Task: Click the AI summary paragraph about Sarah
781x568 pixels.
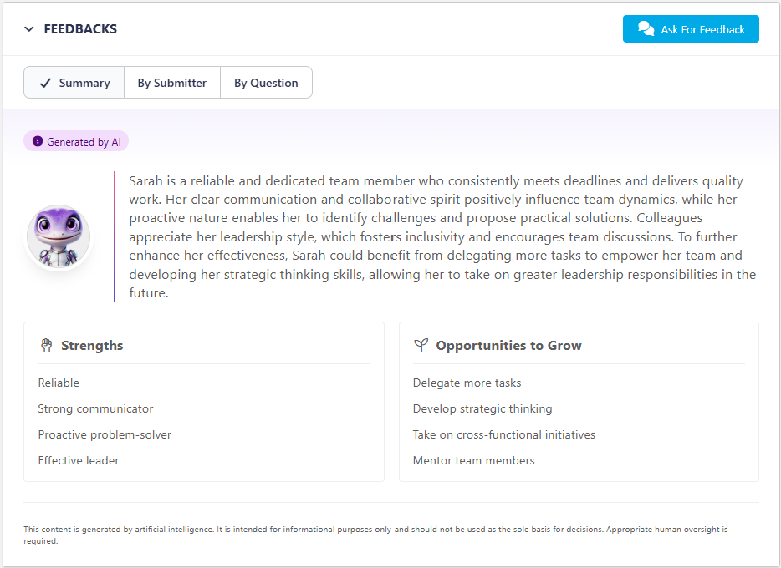Action: point(442,237)
